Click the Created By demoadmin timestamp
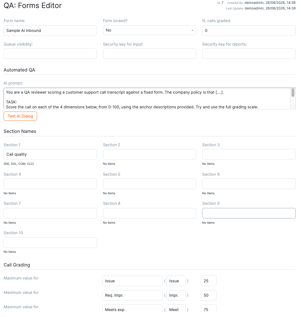This screenshot has width=301, height=317. point(270,3)
